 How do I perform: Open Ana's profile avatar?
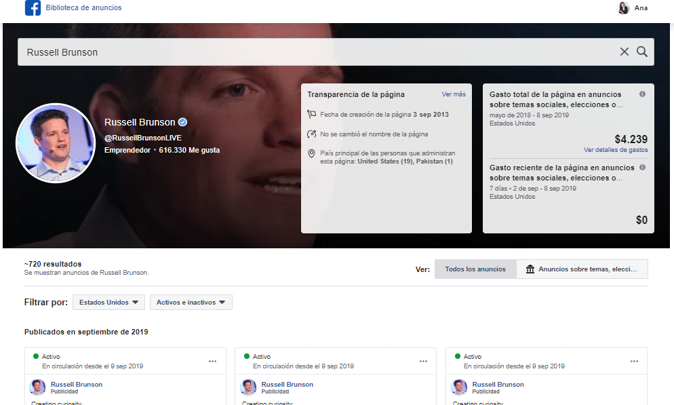point(623,7)
